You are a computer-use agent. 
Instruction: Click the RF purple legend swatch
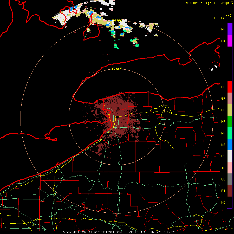230,29
